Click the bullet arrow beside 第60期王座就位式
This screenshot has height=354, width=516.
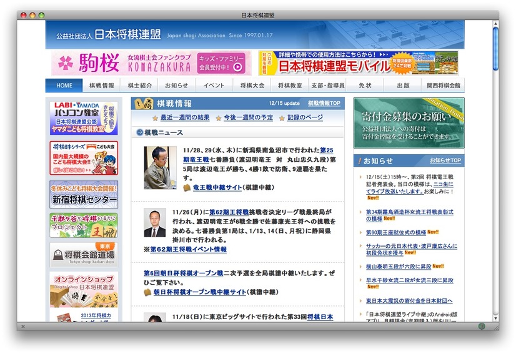click(x=360, y=233)
